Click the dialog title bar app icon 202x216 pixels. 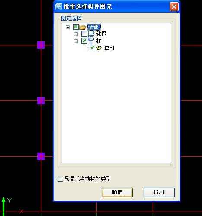(x=58, y=7)
